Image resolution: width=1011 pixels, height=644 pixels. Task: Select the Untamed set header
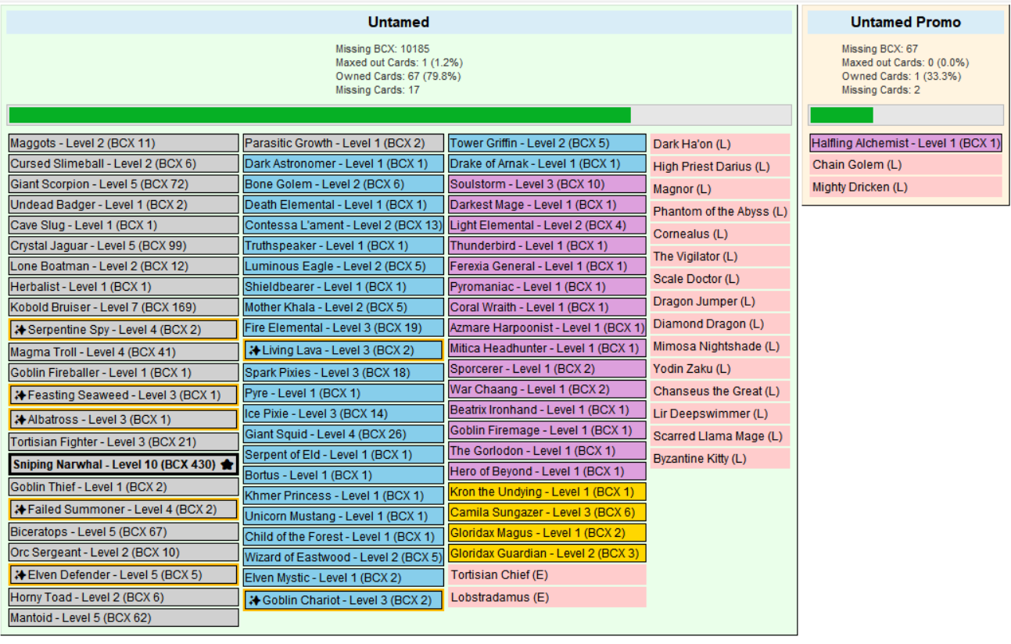pyautogui.click(x=399, y=23)
